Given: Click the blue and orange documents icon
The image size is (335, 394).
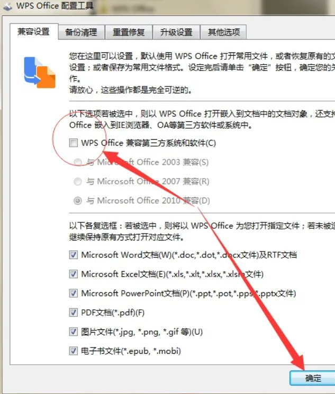Looking at the screenshot, I should (40, 73).
